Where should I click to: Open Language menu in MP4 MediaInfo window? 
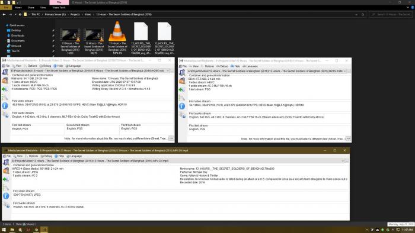[74, 156]
